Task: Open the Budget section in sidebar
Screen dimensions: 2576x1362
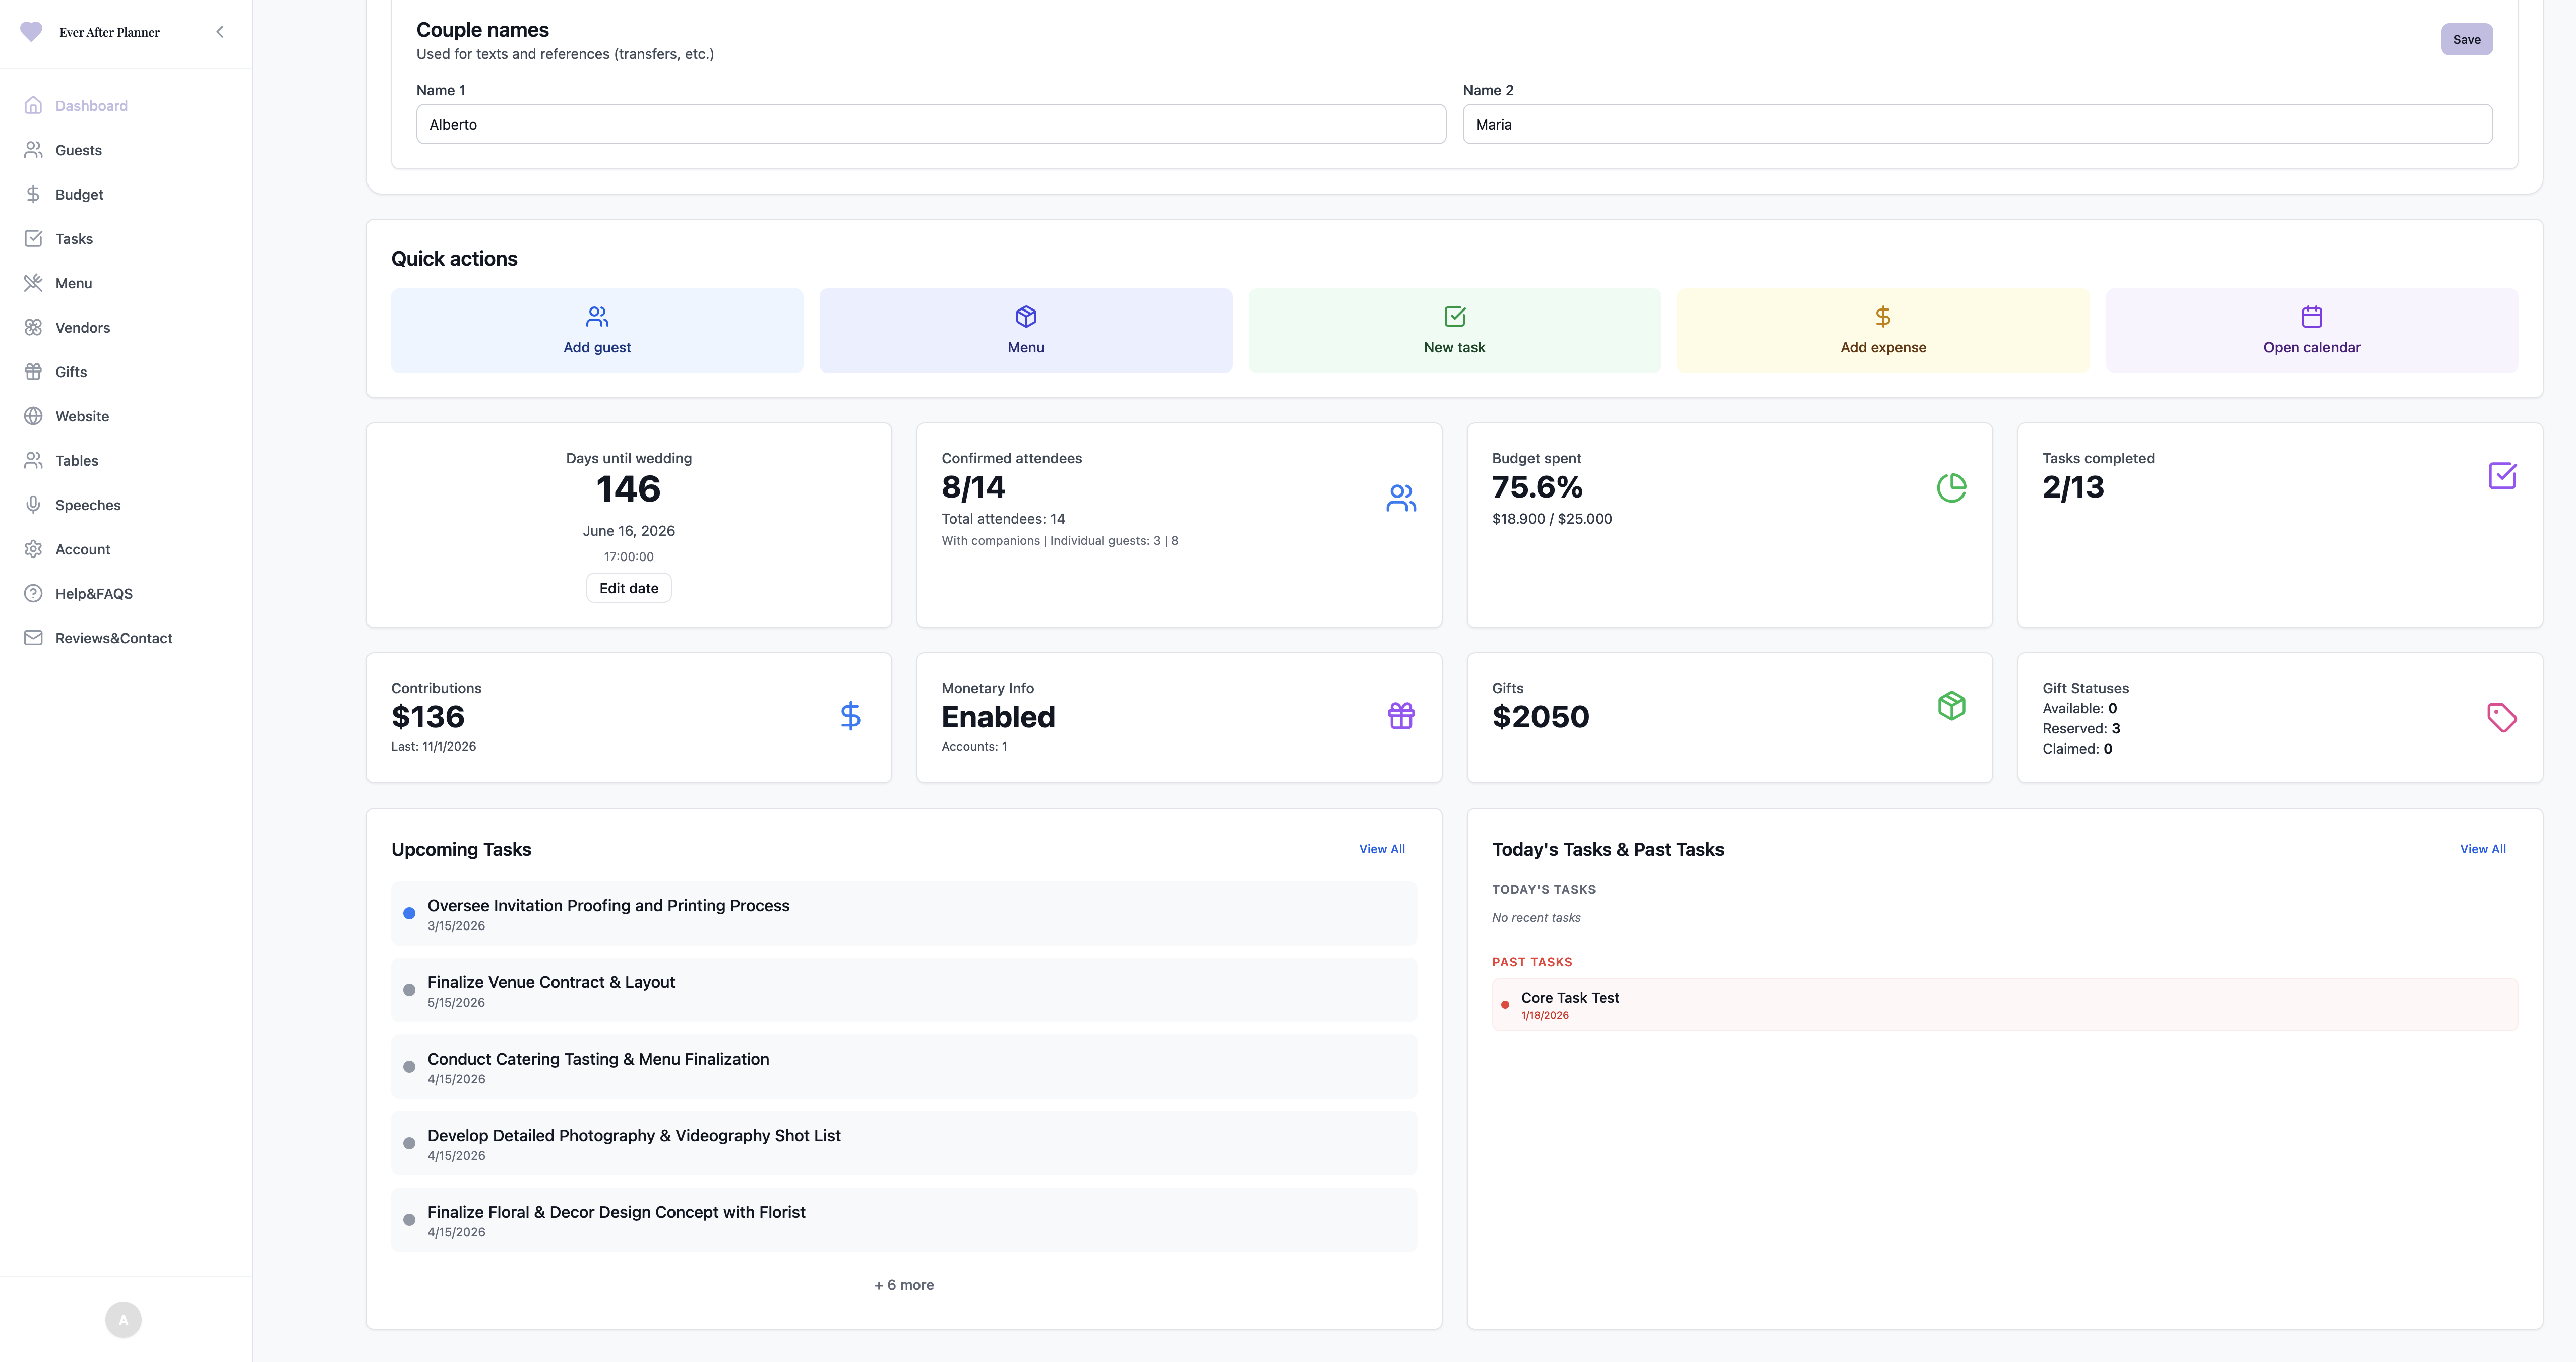Action: (79, 194)
